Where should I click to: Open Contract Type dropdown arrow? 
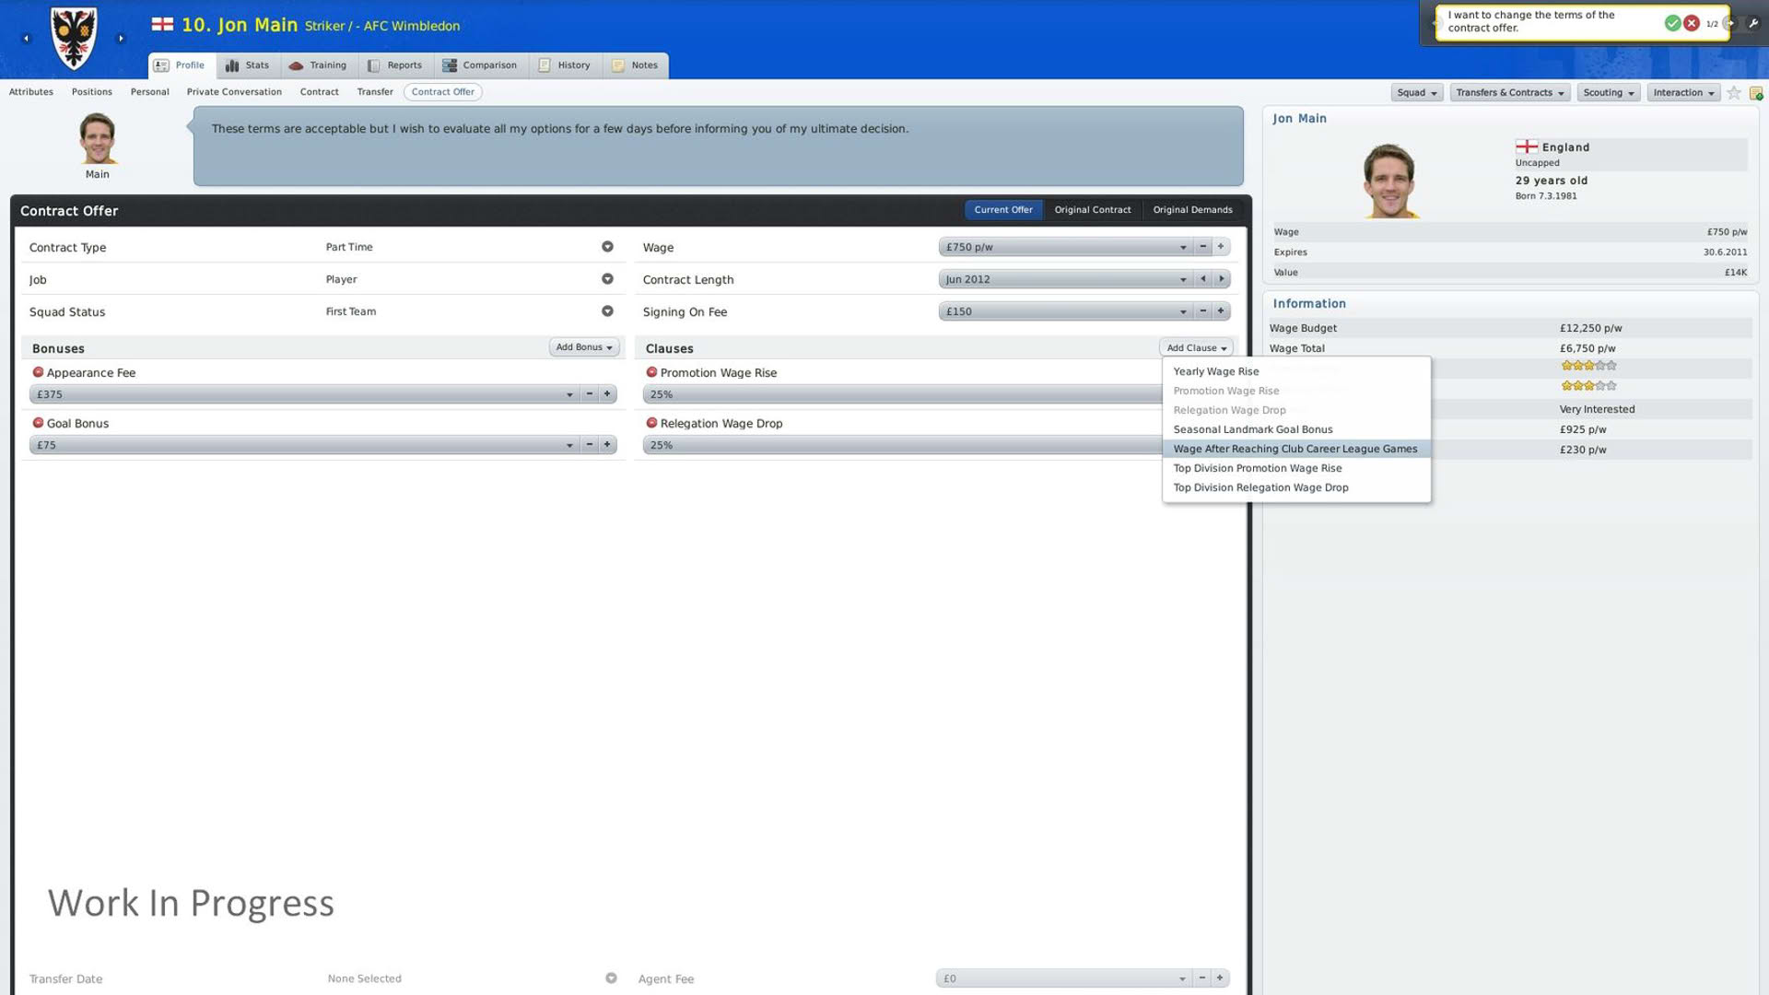(x=607, y=247)
